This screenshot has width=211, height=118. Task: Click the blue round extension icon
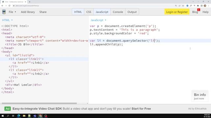coord(188,6)
